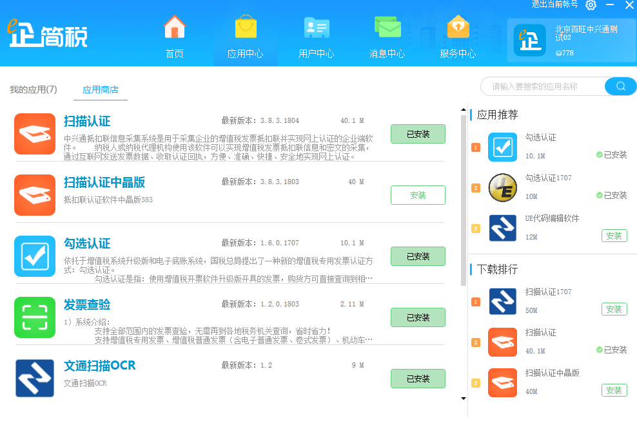Viewport: 637px width, 423px height.
Task: Click the 发票查验 green scan icon
Action: (35, 317)
